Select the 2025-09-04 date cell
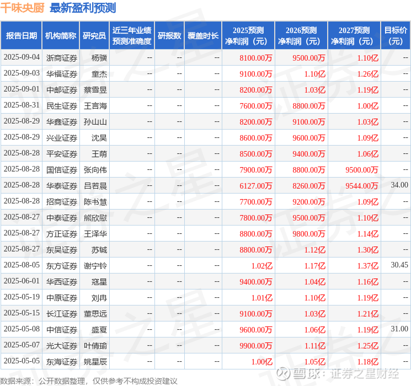Screen dimensions: 411x386 [x=22, y=57]
